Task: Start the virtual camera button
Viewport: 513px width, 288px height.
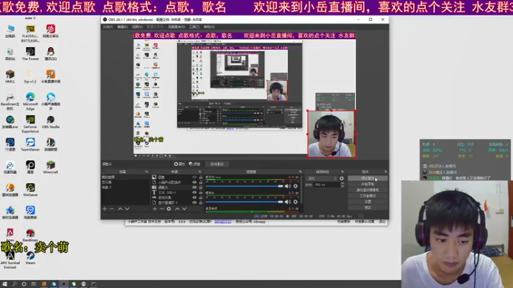Action: click(367, 190)
